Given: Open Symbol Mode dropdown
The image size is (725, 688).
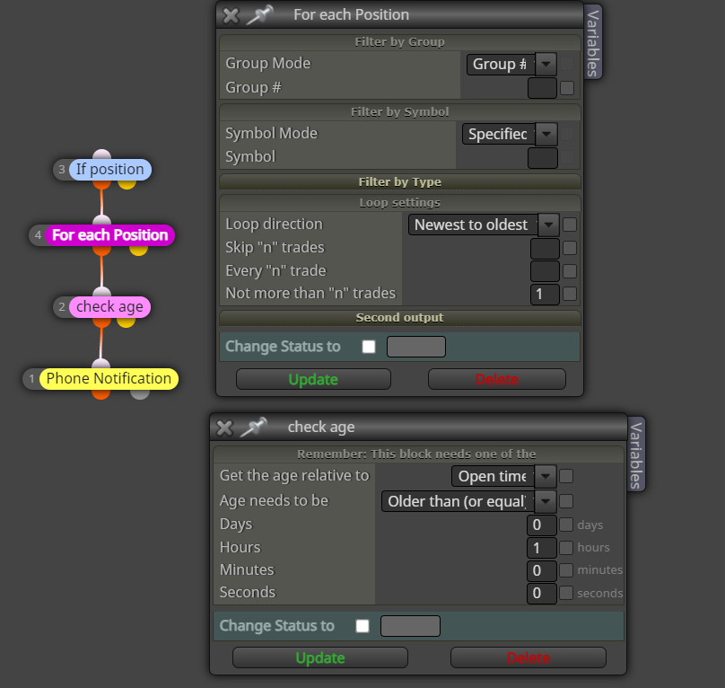Looking at the screenshot, I should tap(510, 134).
